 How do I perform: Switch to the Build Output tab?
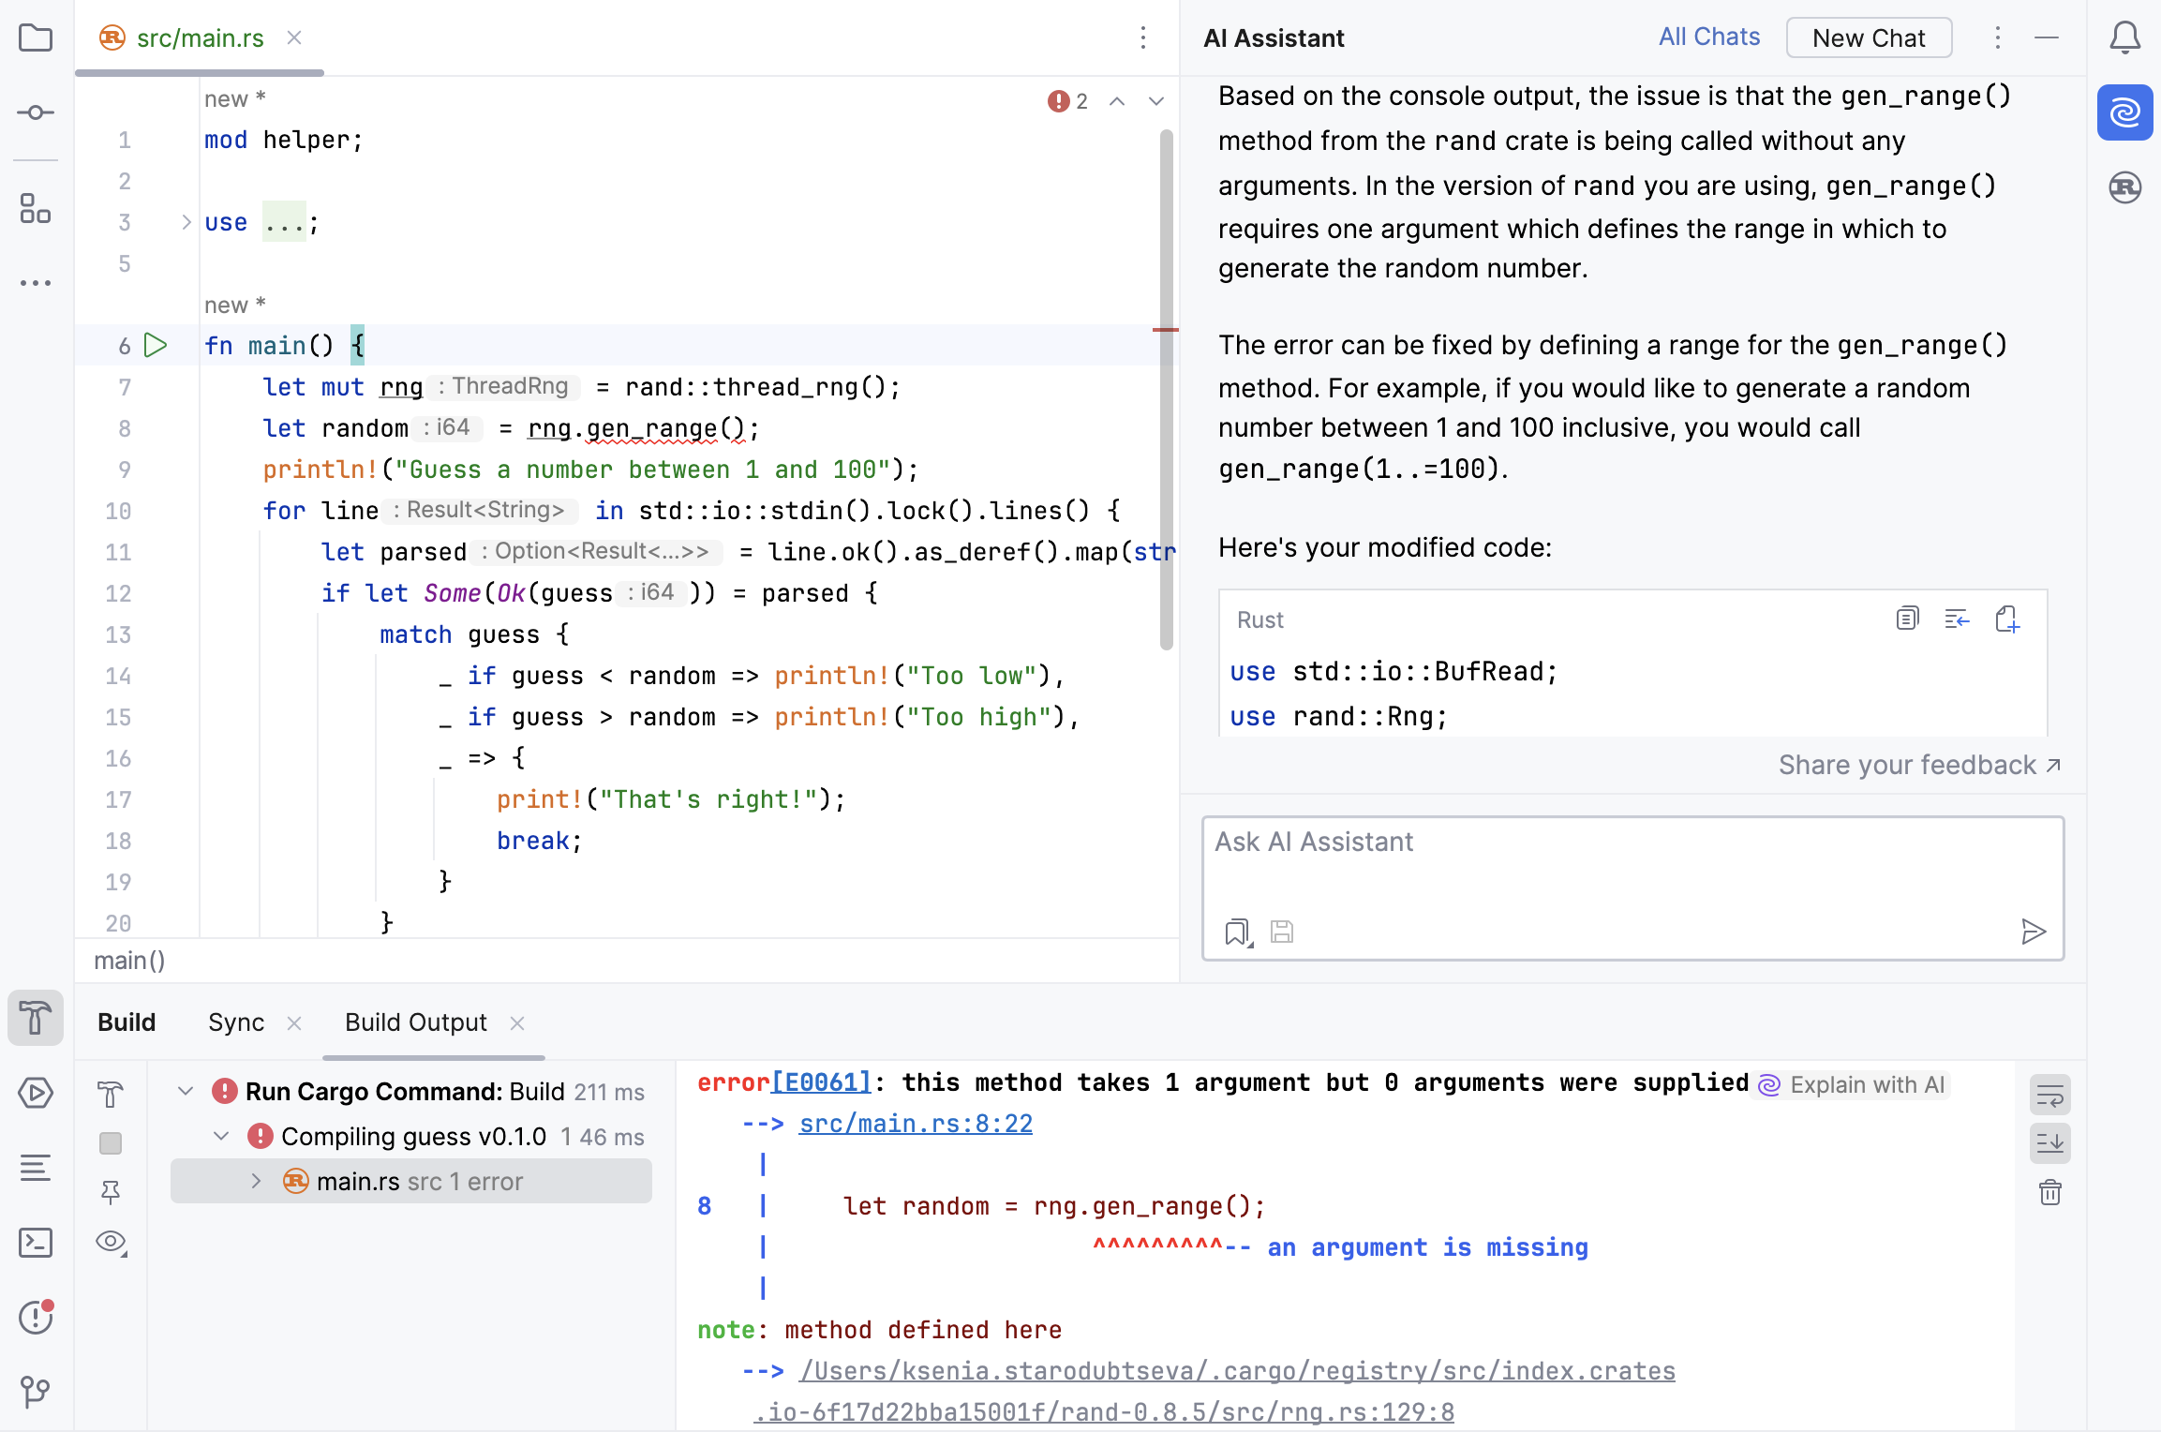click(x=415, y=1022)
